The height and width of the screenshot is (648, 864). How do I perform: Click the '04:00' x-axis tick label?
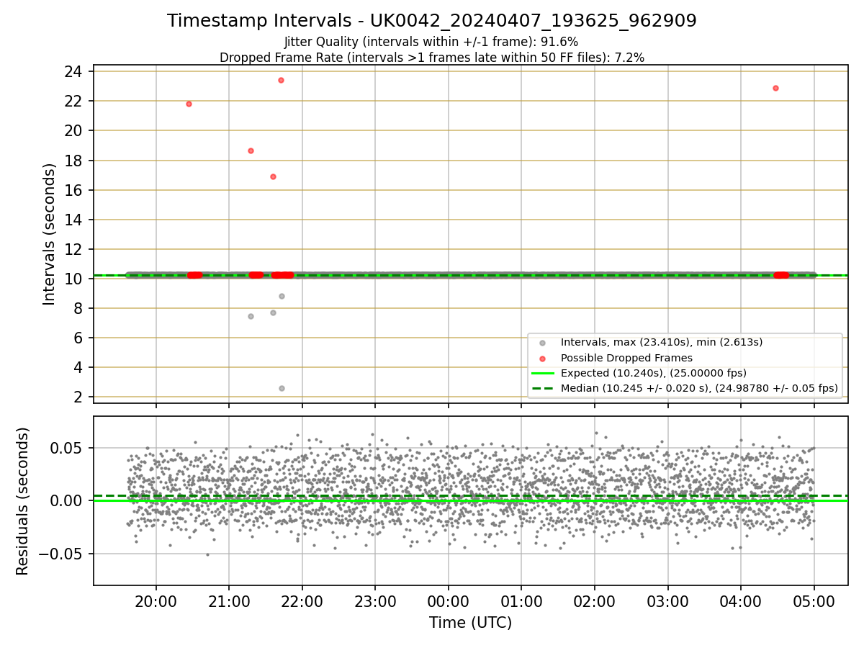point(741,601)
